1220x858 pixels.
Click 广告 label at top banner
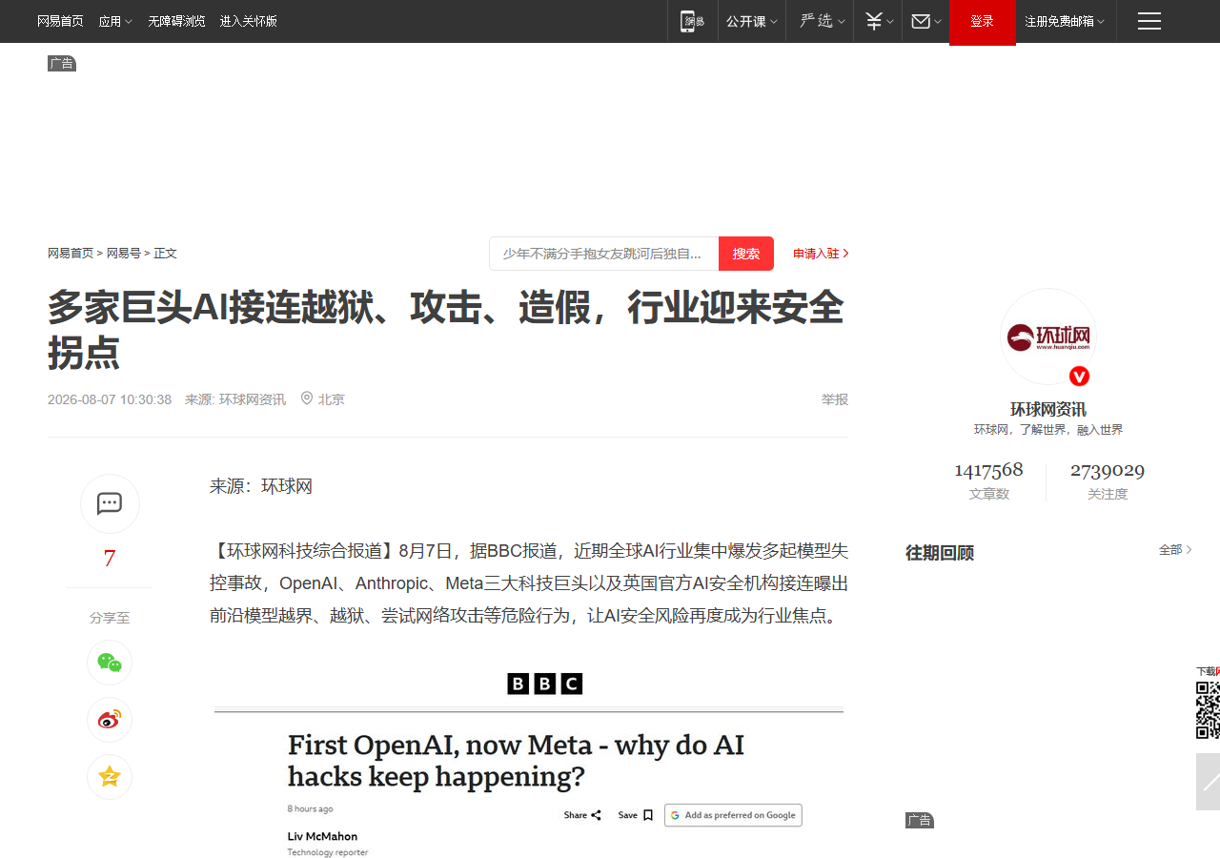pyautogui.click(x=62, y=63)
